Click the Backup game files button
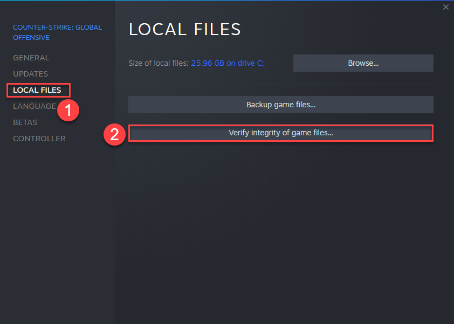This screenshot has width=454, height=324. [280, 105]
